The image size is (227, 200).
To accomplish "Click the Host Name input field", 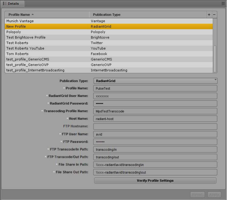I will (155, 119).
